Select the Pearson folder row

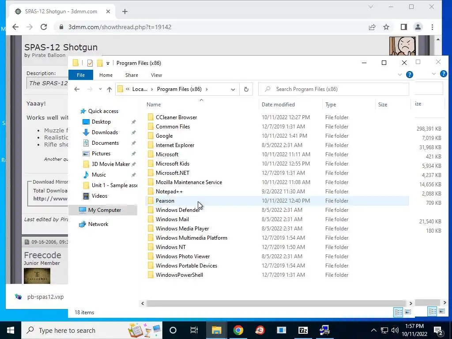(277, 201)
